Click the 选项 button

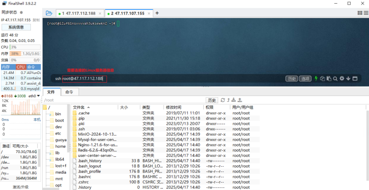(x=305, y=79)
